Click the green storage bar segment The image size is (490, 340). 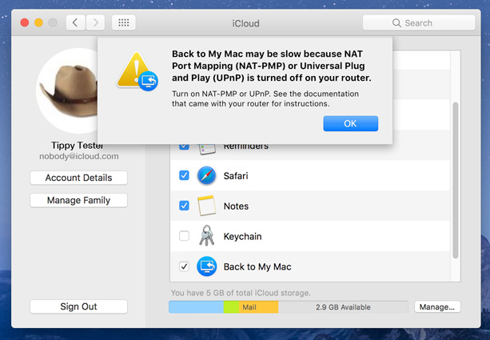231,307
